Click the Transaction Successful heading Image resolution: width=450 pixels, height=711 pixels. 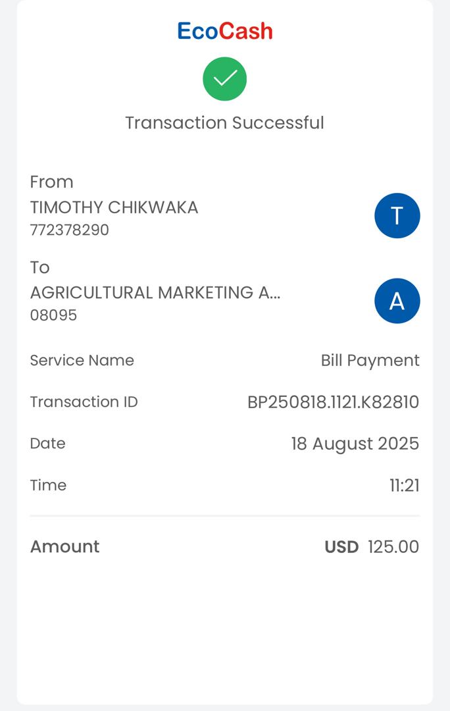tap(224, 122)
